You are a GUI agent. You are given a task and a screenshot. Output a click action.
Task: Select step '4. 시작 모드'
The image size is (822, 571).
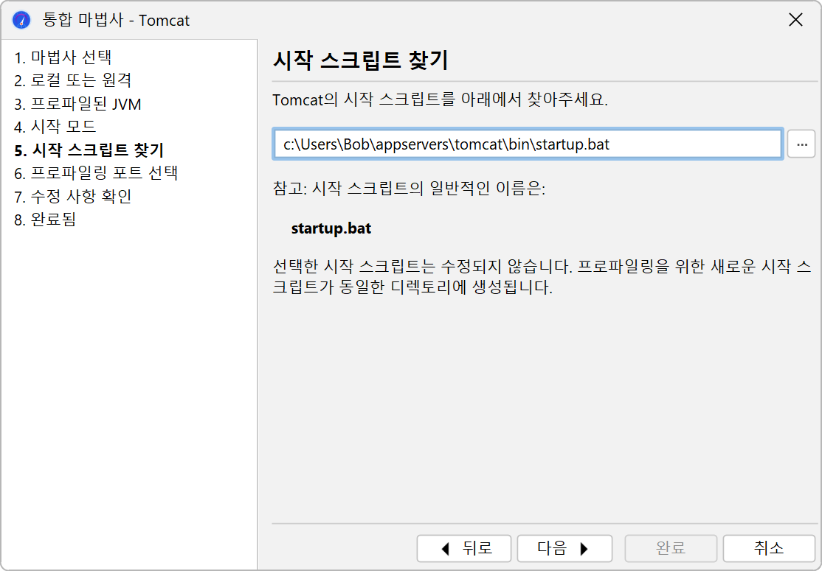[x=55, y=127]
